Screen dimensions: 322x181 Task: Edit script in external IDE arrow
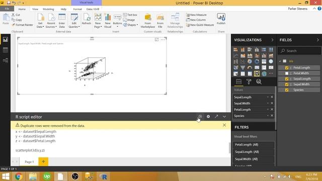(216, 117)
